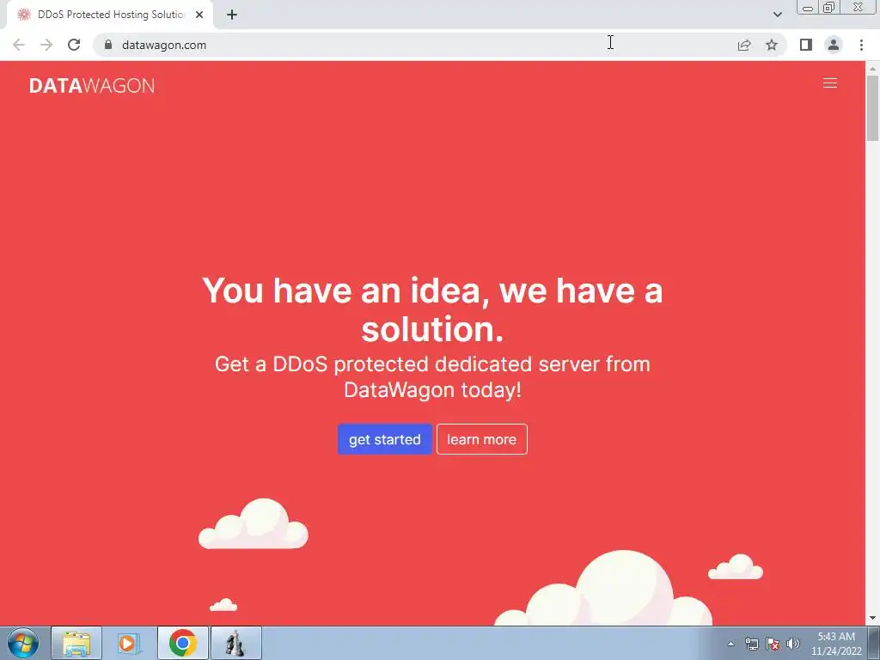Open Windows Explorer from taskbar
This screenshot has height=660, width=880.
click(x=76, y=643)
